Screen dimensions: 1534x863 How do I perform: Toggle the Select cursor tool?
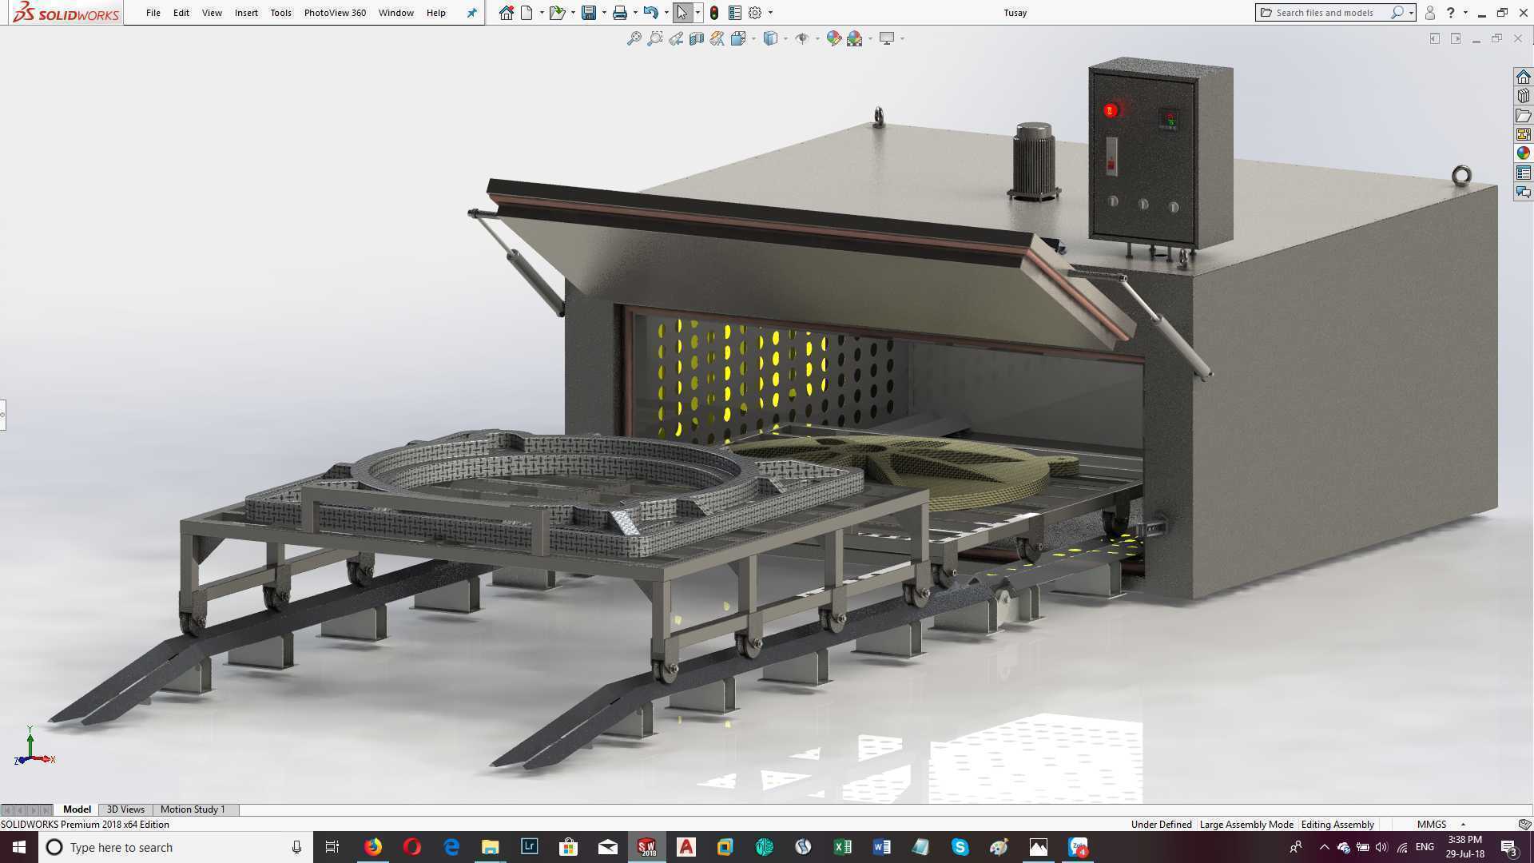coord(682,13)
